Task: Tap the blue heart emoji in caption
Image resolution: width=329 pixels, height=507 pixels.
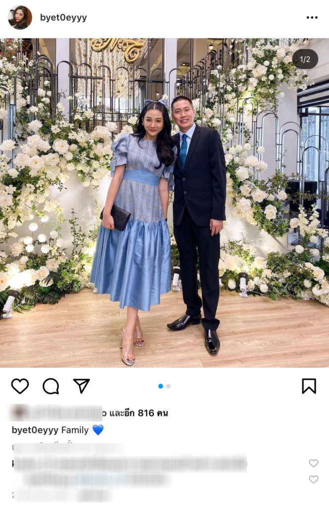Action: click(x=98, y=430)
